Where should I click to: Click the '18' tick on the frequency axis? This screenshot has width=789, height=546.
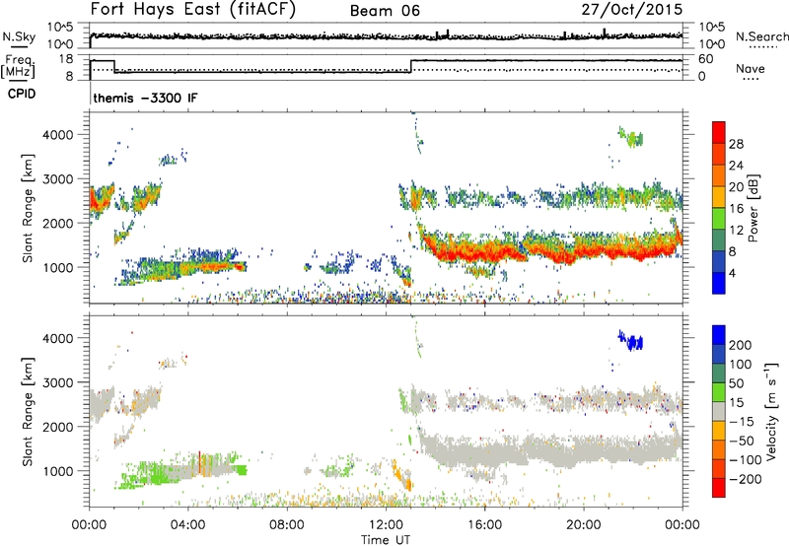(x=66, y=59)
